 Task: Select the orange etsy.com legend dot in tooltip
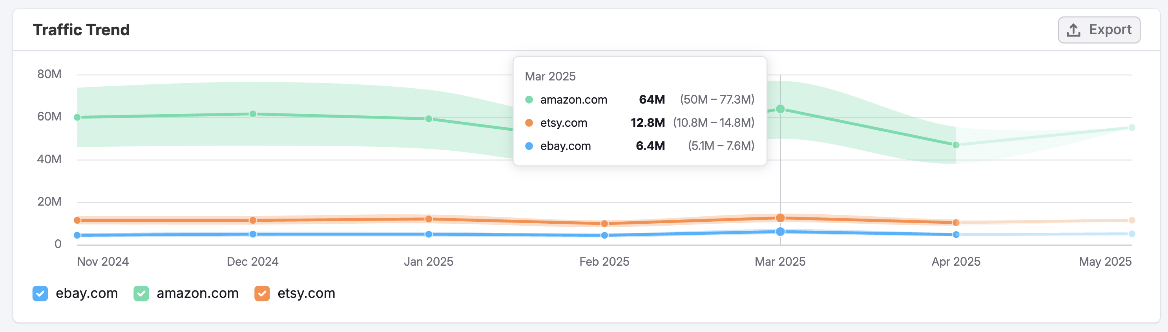(529, 122)
